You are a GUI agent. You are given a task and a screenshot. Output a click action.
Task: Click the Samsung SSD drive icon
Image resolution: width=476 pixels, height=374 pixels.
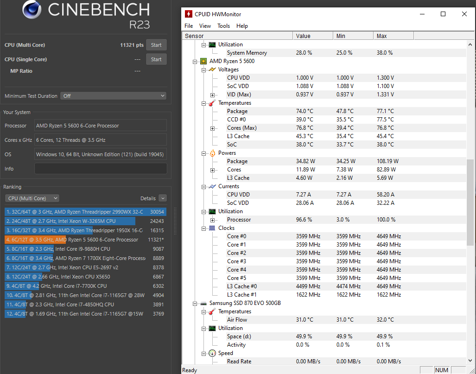203,303
